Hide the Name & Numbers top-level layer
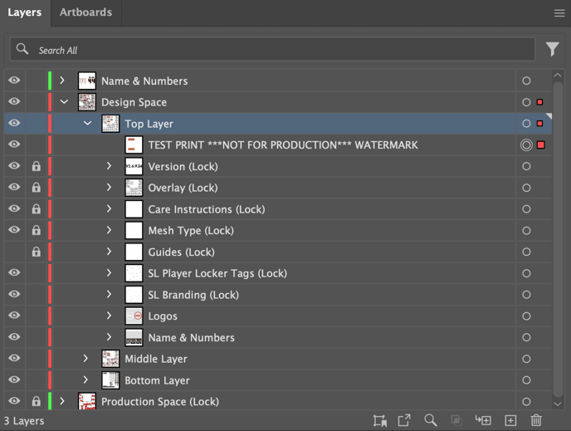The height and width of the screenshot is (431, 571). pos(14,81)
